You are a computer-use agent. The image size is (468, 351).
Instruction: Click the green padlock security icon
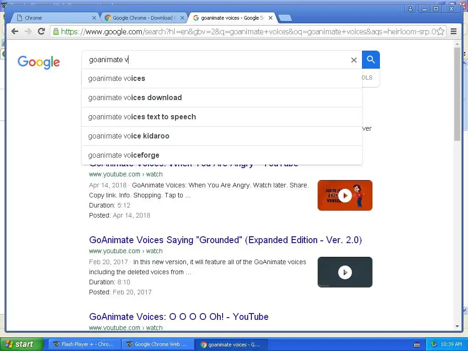[x=56, y=32]
